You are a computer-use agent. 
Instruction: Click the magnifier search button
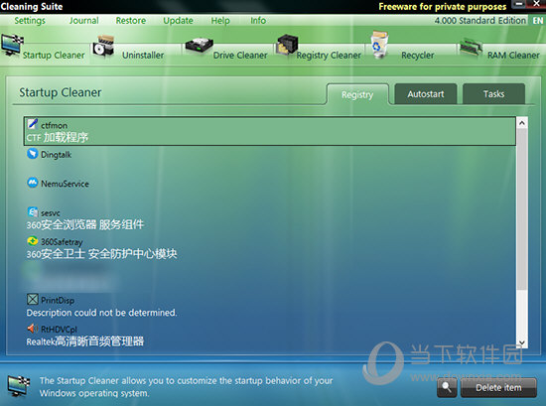coord(447,387)
